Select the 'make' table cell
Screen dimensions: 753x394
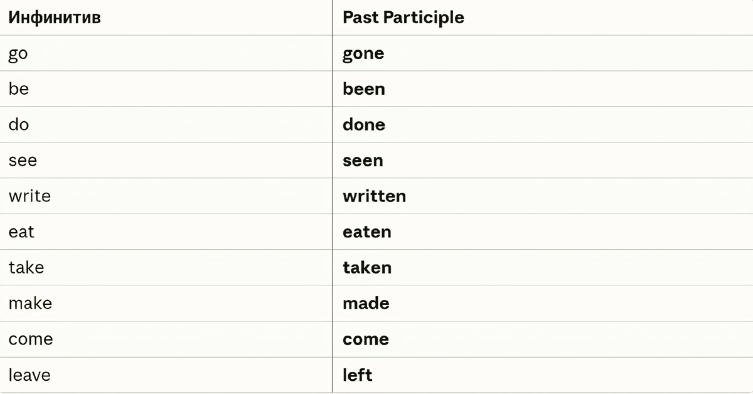click(x=30, y=304)
